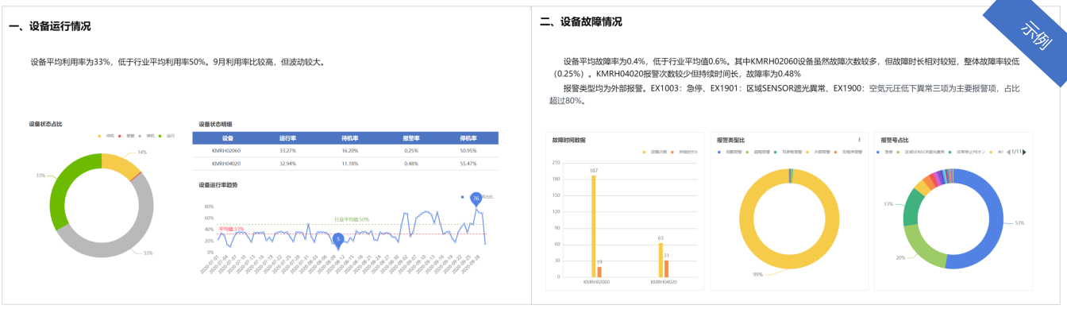Click the red 平均值:33% reference line label
The height and width of the screenshot is (309, 1067).
[231, 229]
